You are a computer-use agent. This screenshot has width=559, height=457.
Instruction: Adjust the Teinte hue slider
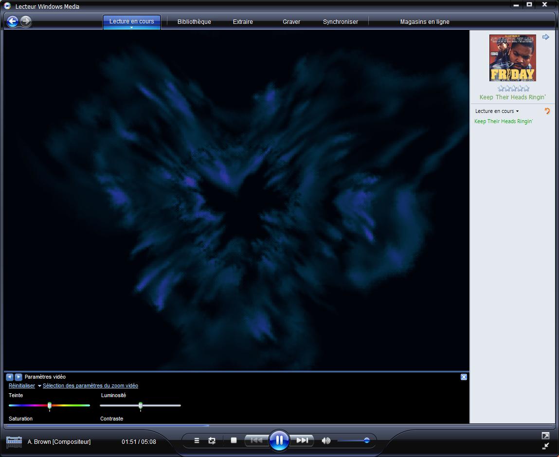tap(50, 405)
